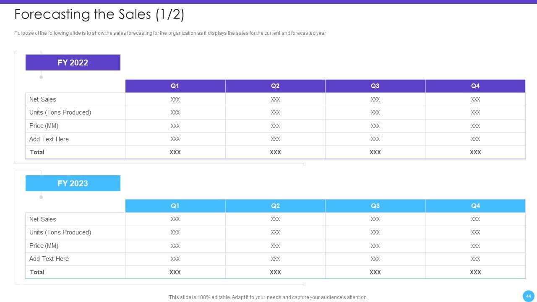Select the blue FY 2023 label
The height and width of the screenshot is (302, 537).
pyautogui.click(x=73, y=183)
